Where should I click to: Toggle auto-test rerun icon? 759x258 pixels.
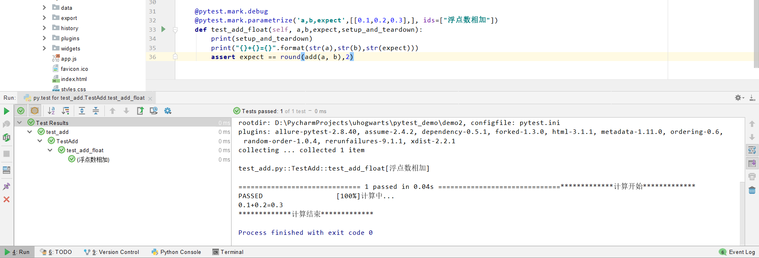[7, 138]
